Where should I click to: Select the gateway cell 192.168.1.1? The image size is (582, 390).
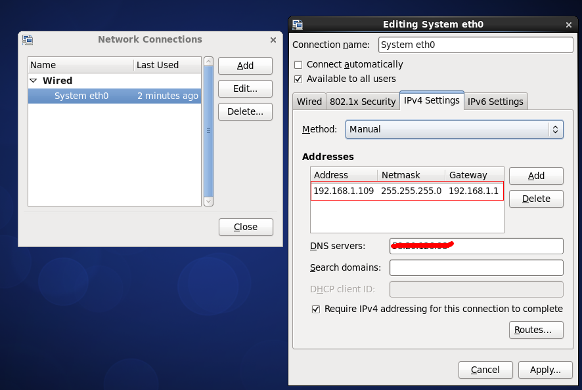474,191
